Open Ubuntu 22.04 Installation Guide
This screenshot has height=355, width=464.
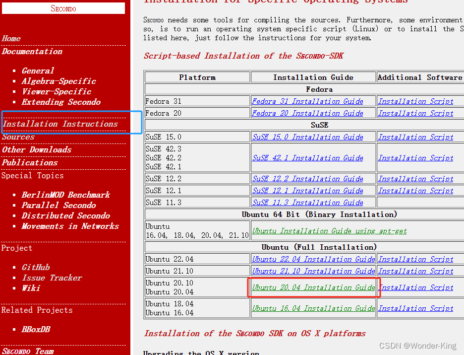313,259
